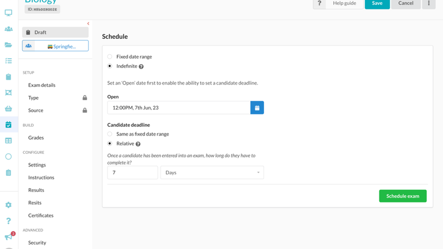Select Same as fixed date range option
Screen dimensions: 443x249
pyautogui.click(x=110, y=134)
